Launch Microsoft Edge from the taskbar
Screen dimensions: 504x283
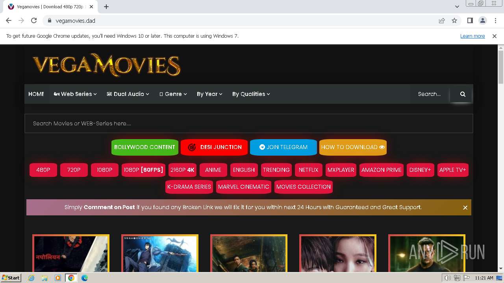(85, 278)
